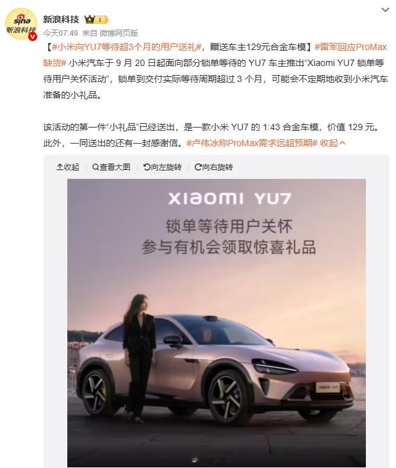The width and height of the screenshot is (396, 468).
Task: Click the Xiaomi YU7 promo image
Action: click(x=217, y=322)
